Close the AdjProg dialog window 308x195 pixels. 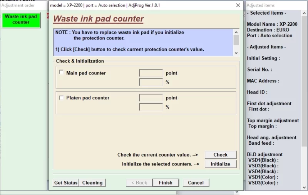click(x=238, y=5)
